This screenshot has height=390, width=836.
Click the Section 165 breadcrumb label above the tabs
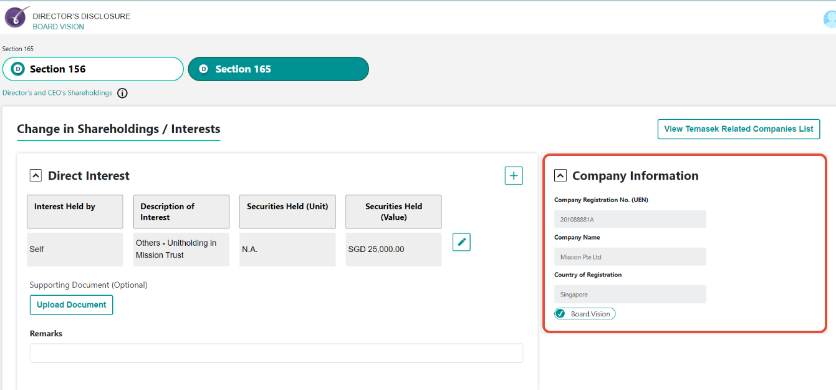18,49
